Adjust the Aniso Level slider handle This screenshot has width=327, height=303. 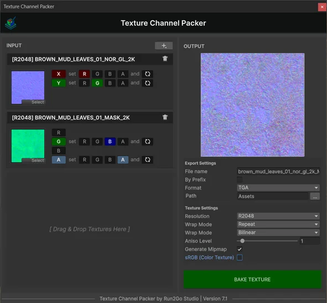click(242, 241)
